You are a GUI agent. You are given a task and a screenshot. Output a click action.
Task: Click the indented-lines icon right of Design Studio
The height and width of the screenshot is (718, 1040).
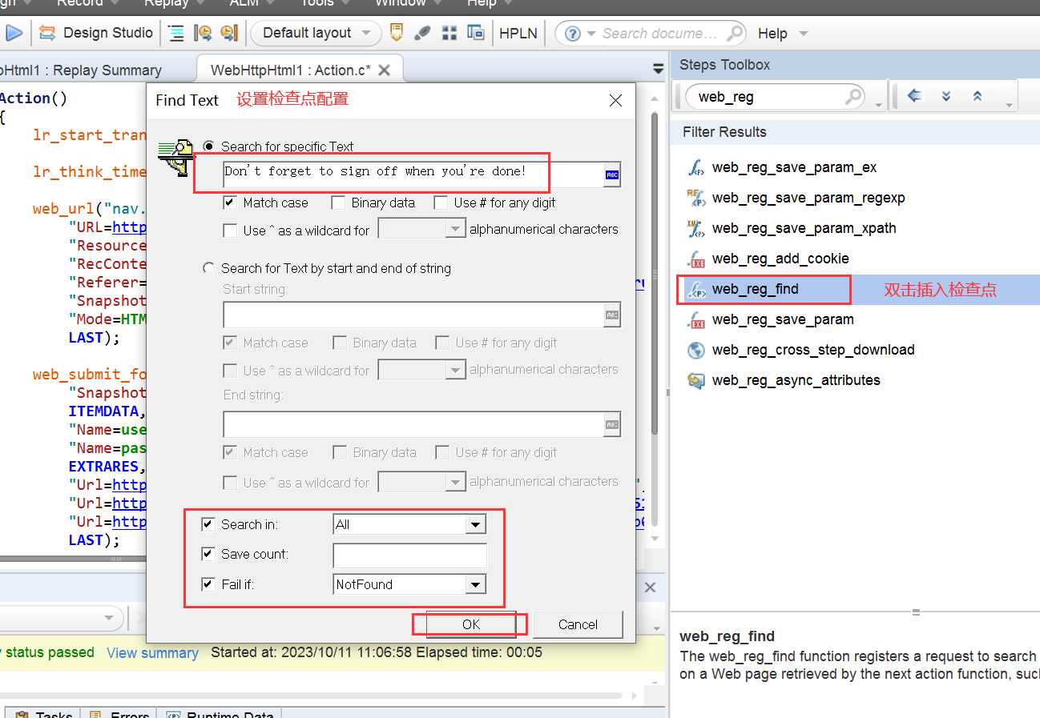click(x=176, y=33)
